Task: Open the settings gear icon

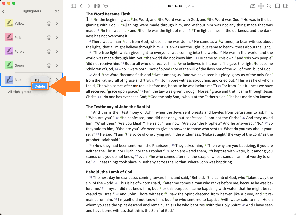Action: 261,6
